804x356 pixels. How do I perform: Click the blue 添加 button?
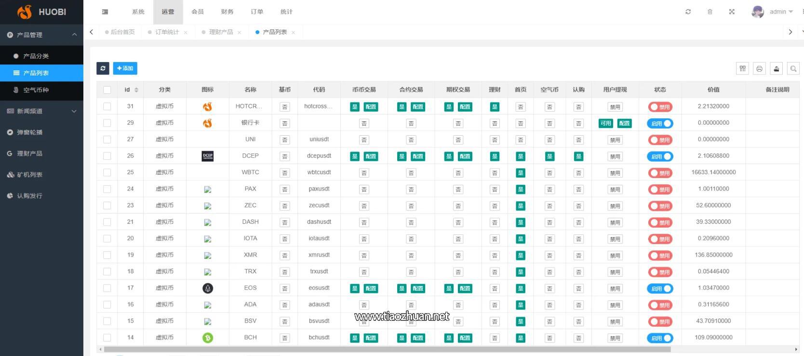[x=125, y=68]
